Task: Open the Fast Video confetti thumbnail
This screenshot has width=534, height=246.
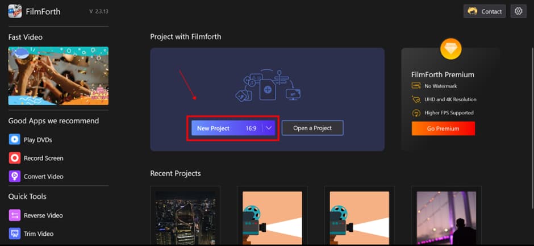Action: 59,76
